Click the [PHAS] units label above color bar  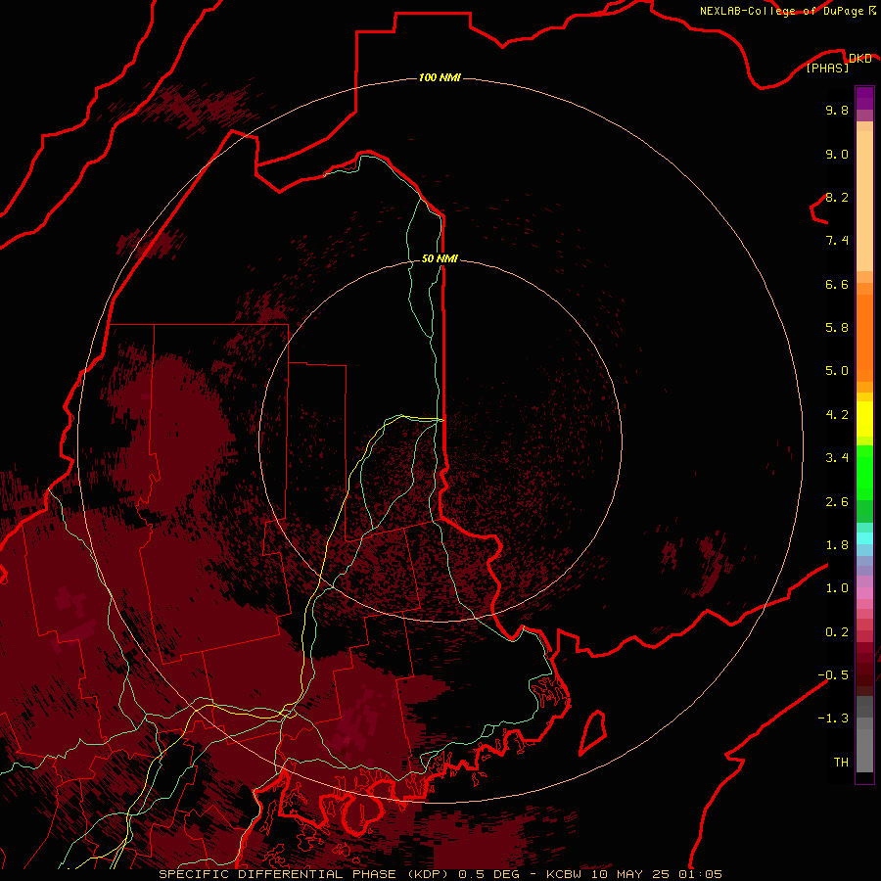pyautogui.click(x=827, y=68)
